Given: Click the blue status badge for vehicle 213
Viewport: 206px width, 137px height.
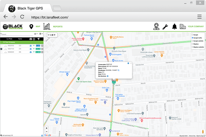Looking at the screenshot, I should (38, 46).
